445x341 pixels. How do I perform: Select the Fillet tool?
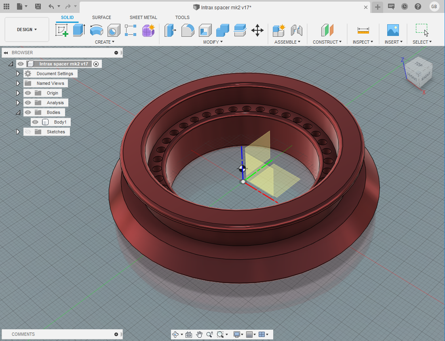188,30
